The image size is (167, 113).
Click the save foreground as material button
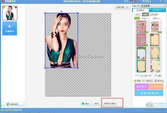(x=110, y=103)
